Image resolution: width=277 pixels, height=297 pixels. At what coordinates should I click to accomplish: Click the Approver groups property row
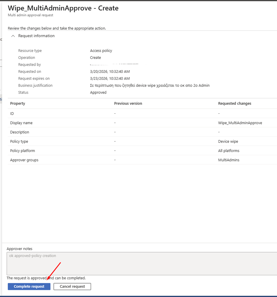(x=24, y=160)
